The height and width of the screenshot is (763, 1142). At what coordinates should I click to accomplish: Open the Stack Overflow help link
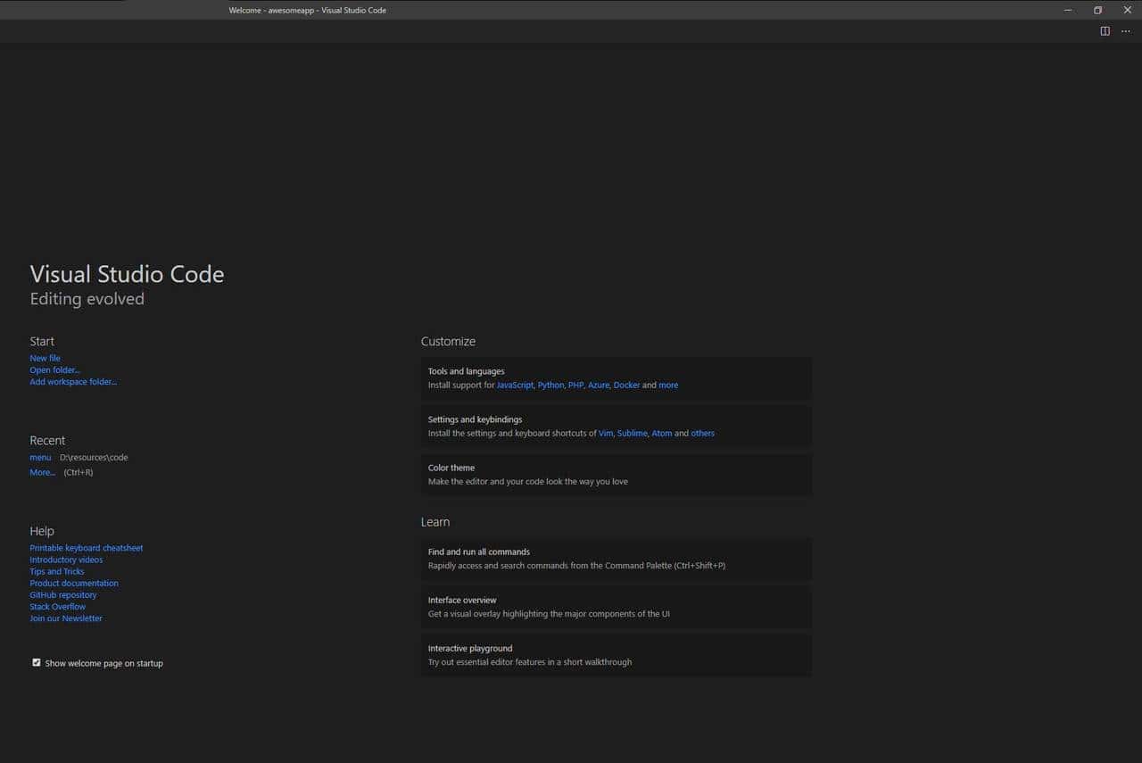point(57,607)
